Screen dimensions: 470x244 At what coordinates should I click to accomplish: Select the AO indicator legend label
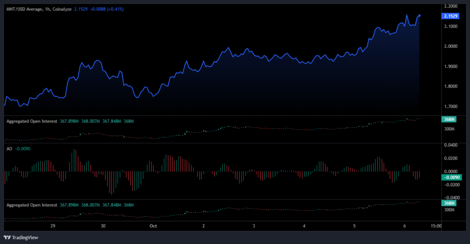[x=9, y=149]
